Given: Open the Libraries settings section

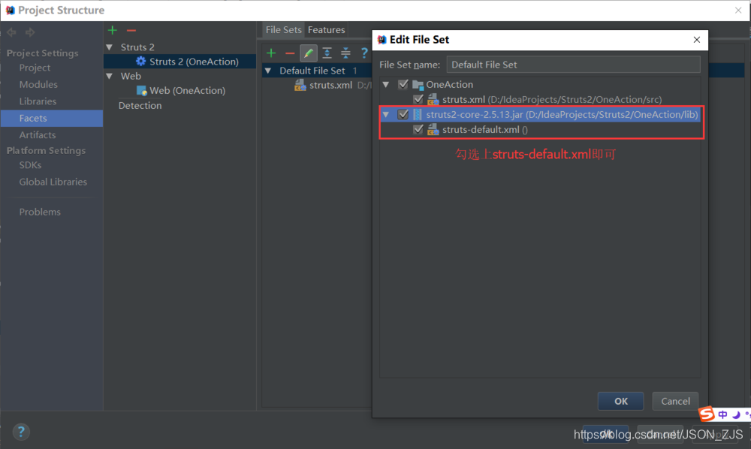Looking at the screenshot, I should (x=38, y=101).
